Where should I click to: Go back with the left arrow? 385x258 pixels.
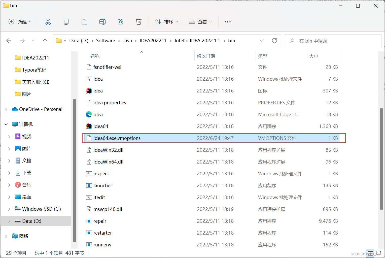click(x=9, y=41)
